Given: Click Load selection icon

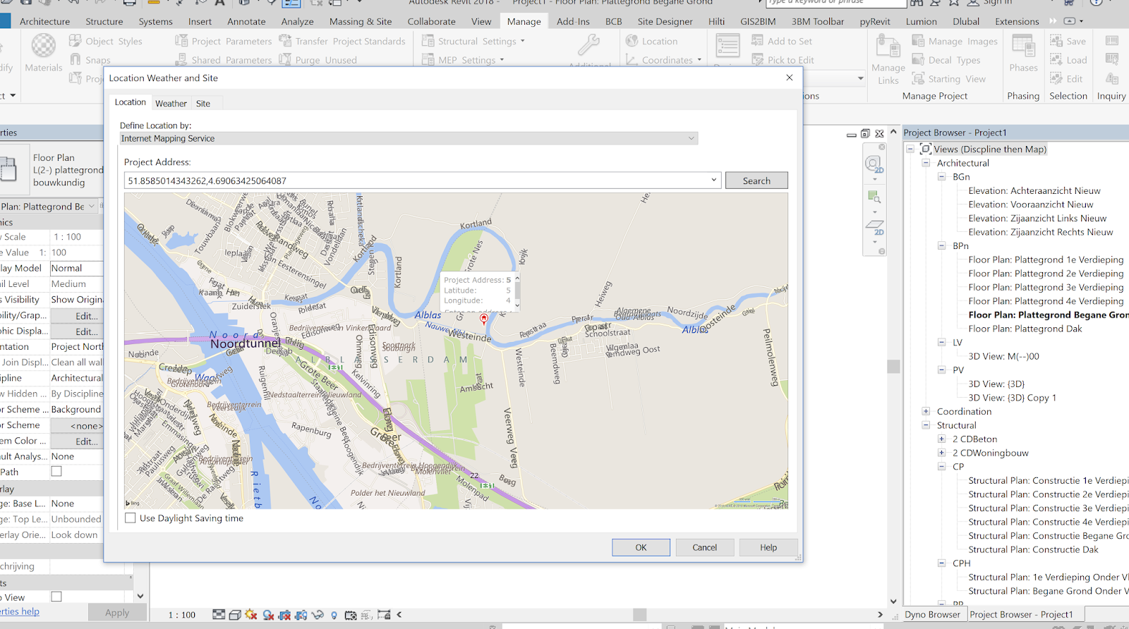Looking at the screenshot, I should tap(1056, 60).
